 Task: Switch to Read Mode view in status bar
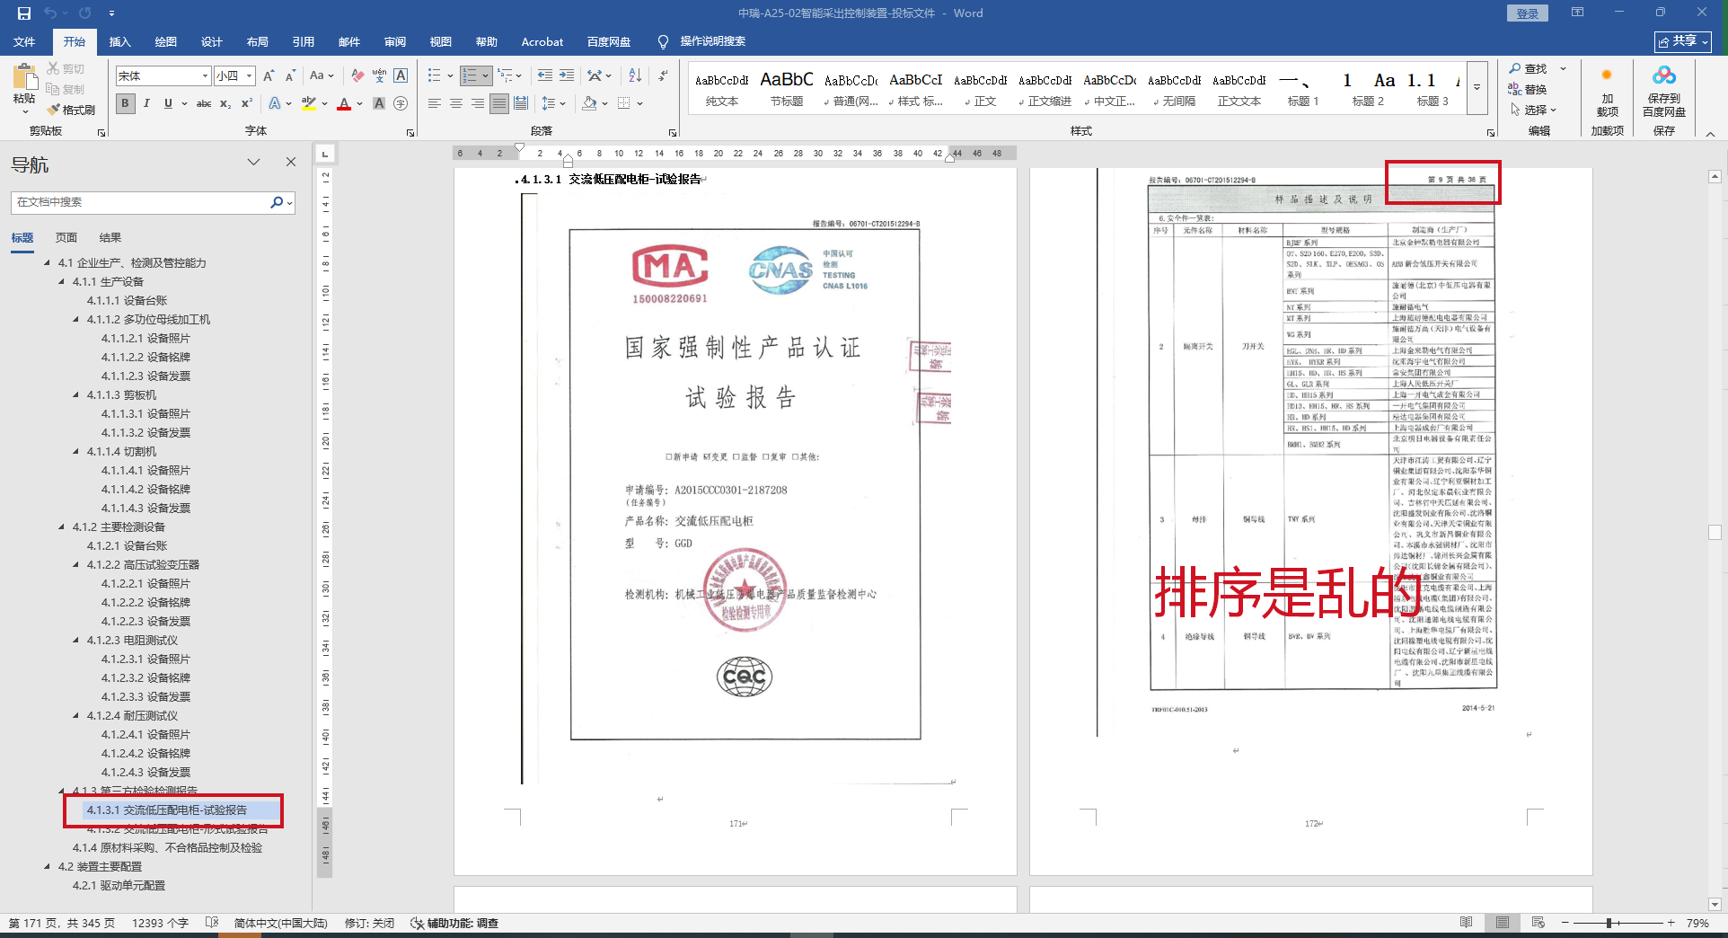point(1467,923)
